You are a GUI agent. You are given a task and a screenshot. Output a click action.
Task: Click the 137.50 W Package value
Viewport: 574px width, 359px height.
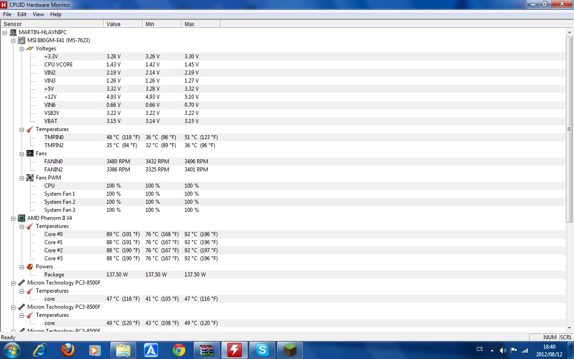point(117,275)
